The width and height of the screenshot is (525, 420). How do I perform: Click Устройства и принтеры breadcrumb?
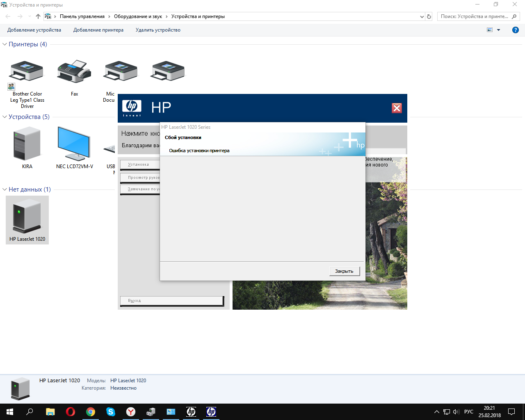click(198, 16)
